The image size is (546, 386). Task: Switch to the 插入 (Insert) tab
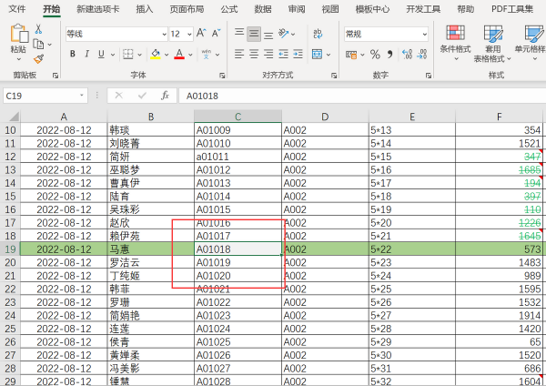[x=144, y=9]
